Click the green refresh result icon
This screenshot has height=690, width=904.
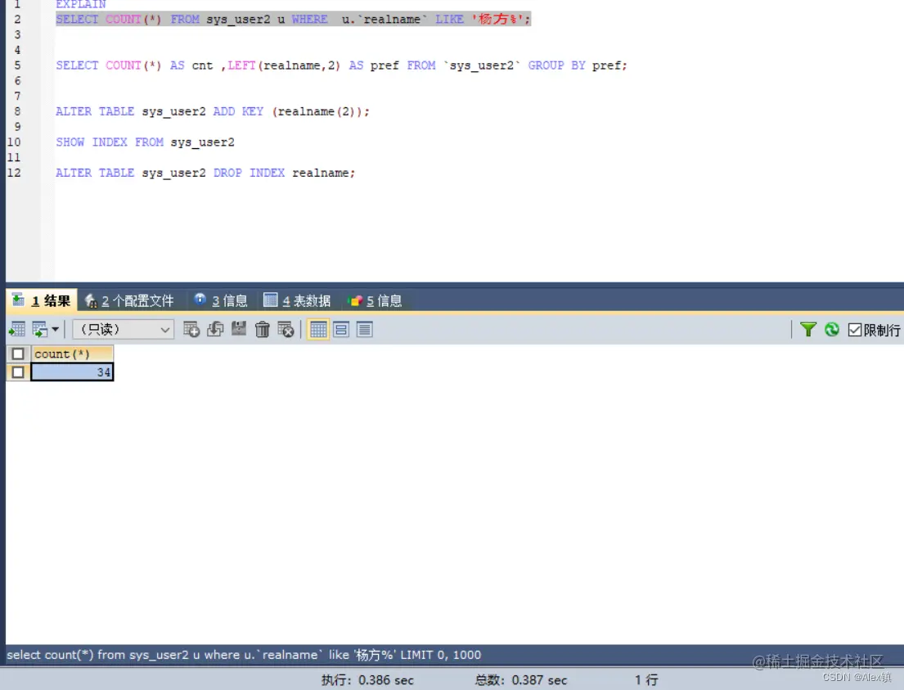coord(832,329)
